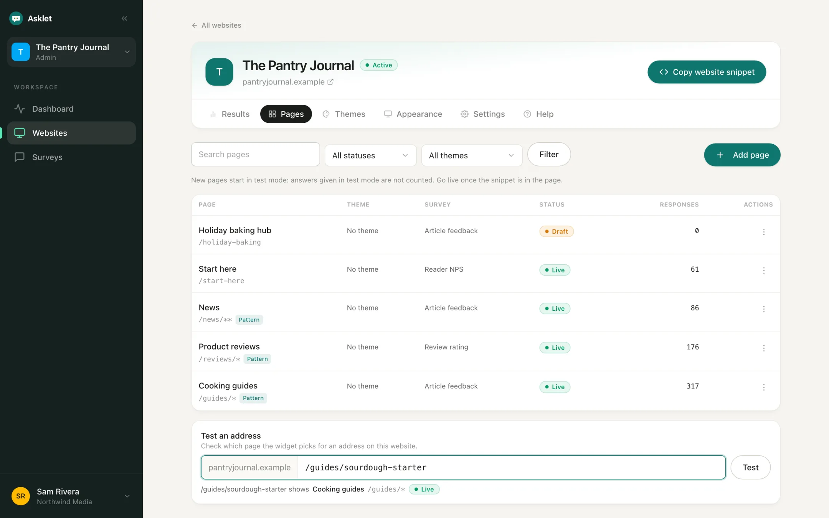Open external link icon beside pantryjournal.example
Viewport: 829px width, 518px height.
(330, 82)
